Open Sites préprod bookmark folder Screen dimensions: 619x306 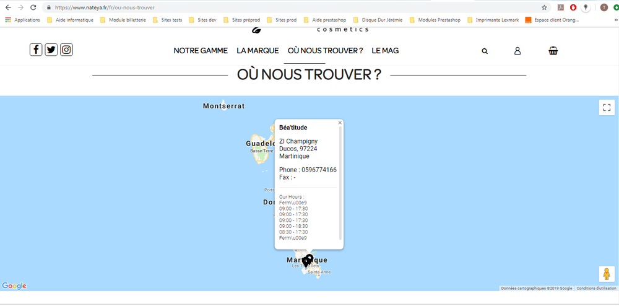coord(241,20)
